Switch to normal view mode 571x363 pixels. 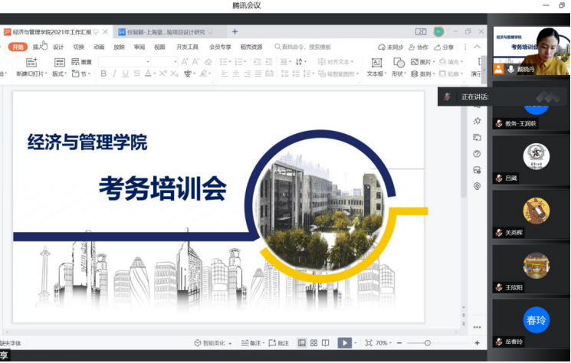point(302,343)
